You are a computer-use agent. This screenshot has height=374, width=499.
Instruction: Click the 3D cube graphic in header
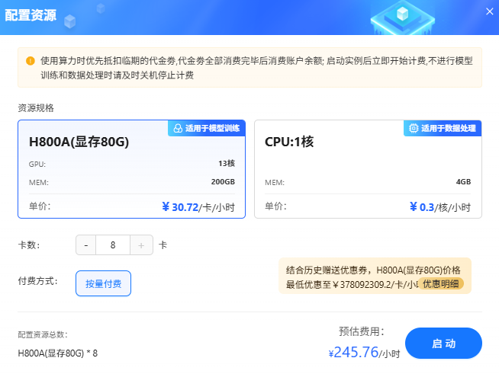click(x=403, y=16)
